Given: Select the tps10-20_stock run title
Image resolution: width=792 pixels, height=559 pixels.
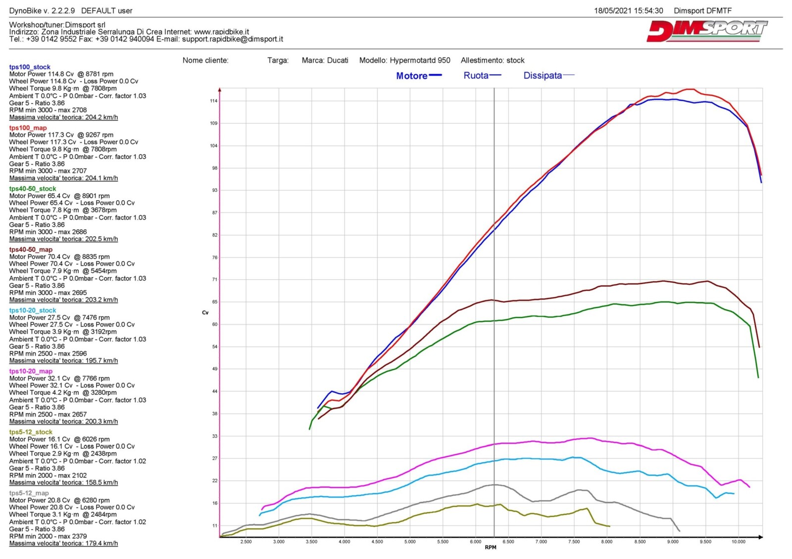Looking at the screenshot, I should (33, 310).
